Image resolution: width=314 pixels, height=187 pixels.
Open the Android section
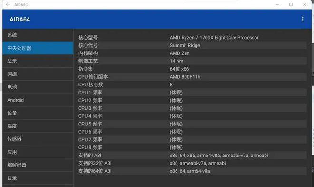[38, 100]
